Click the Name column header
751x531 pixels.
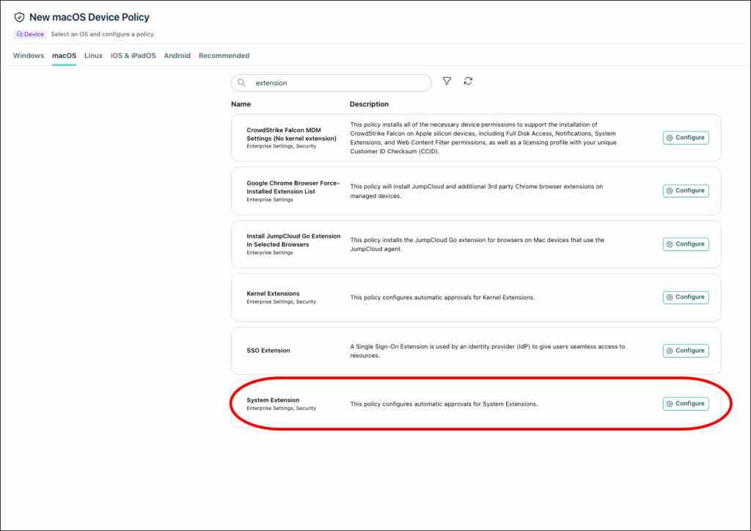[241, 104]
